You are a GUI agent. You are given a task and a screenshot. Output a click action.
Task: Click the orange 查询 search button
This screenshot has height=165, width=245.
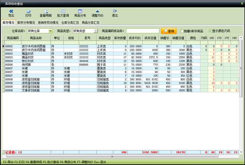[169, 31]
